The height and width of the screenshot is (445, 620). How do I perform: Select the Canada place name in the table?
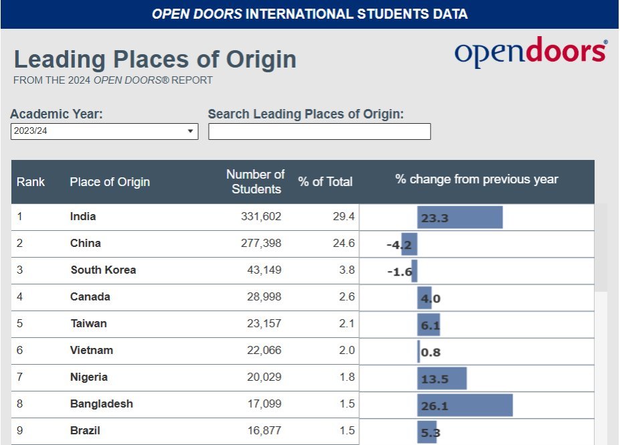(90, 297)
